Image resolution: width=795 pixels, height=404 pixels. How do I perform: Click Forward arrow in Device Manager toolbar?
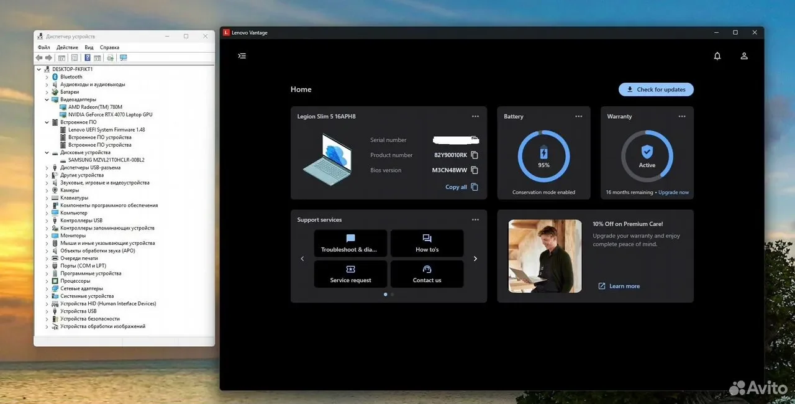(x=48, y=58)
